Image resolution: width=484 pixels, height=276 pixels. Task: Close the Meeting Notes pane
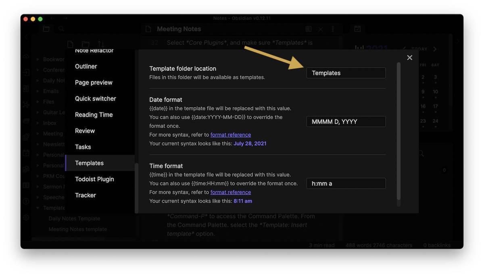(x=321, y=29)
